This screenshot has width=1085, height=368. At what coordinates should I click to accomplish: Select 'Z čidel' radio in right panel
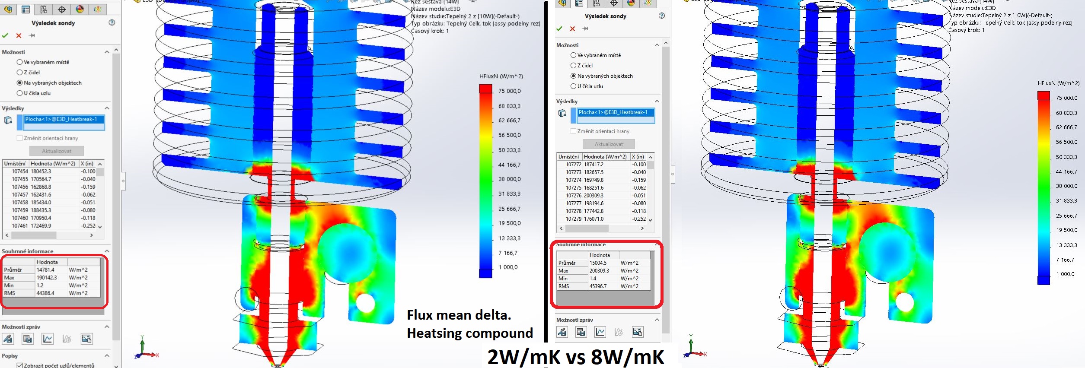573,66
